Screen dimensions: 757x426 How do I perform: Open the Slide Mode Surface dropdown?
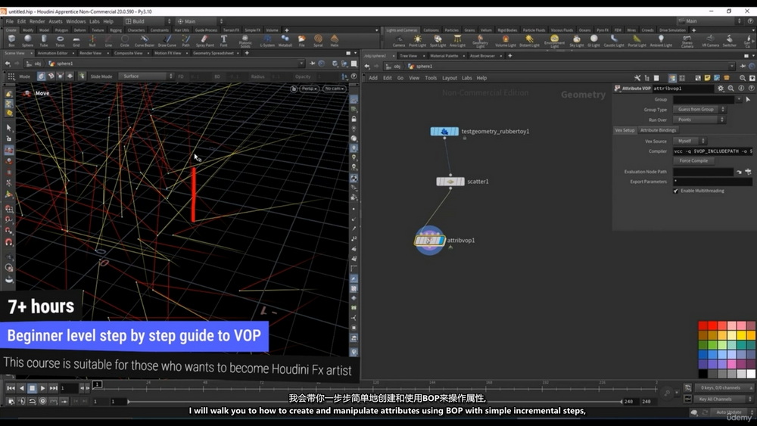coord(147,76)
